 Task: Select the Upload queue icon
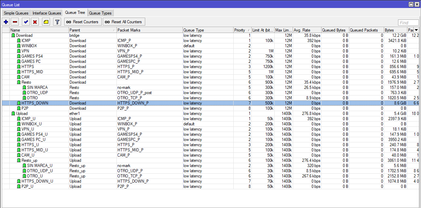tap(13, 114)
